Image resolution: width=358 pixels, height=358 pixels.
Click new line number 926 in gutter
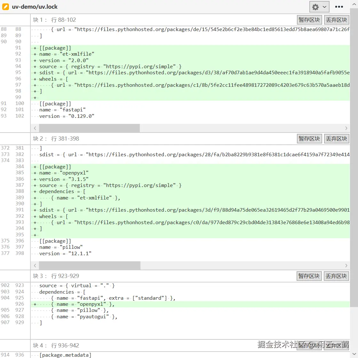[x=20, y=304]
